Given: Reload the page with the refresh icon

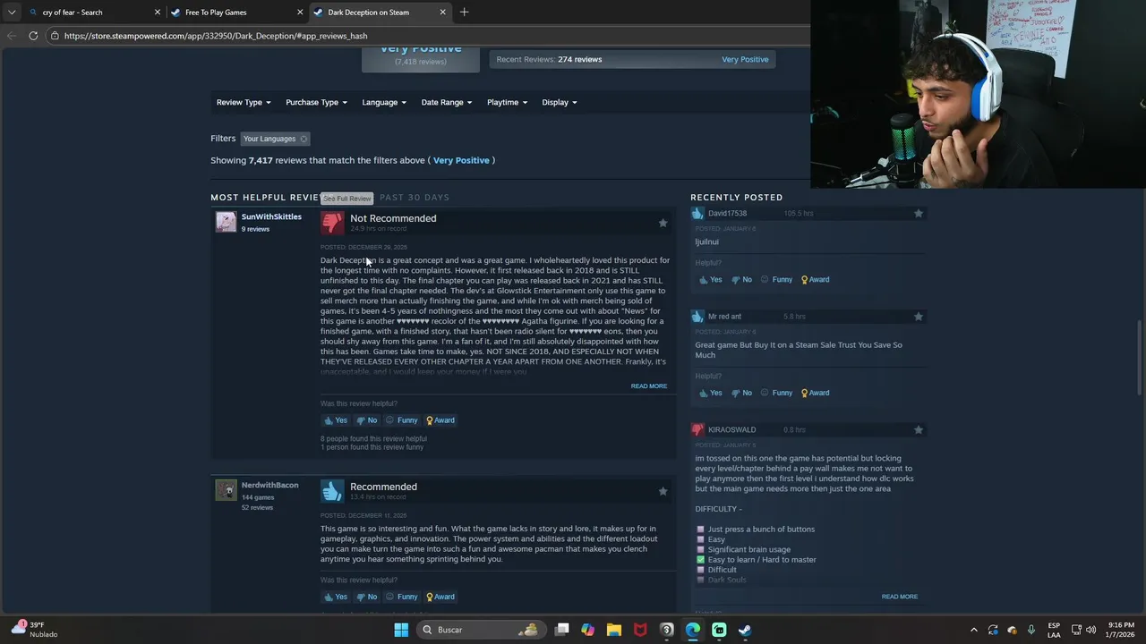Looking at the screenshot, I should 33,36.
